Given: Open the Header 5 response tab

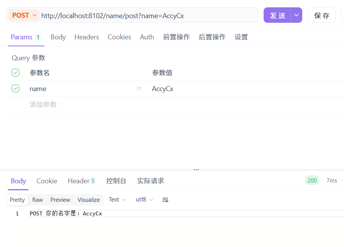Looking at the screenshot, I should pyautogui.click(x=81, y=181).
